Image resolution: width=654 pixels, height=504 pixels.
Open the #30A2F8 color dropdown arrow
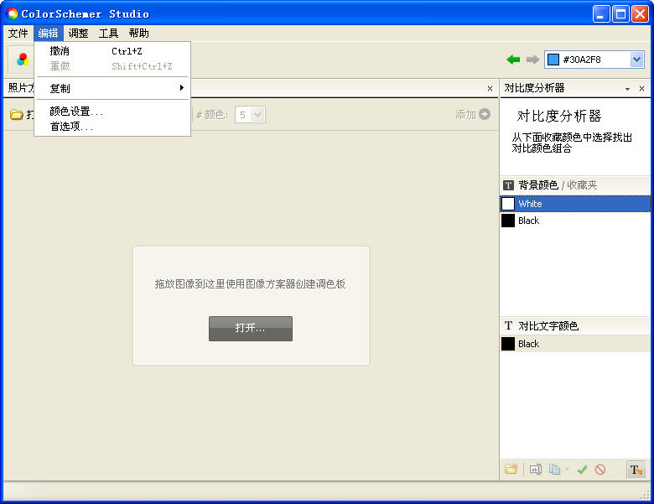pos(636,60)
